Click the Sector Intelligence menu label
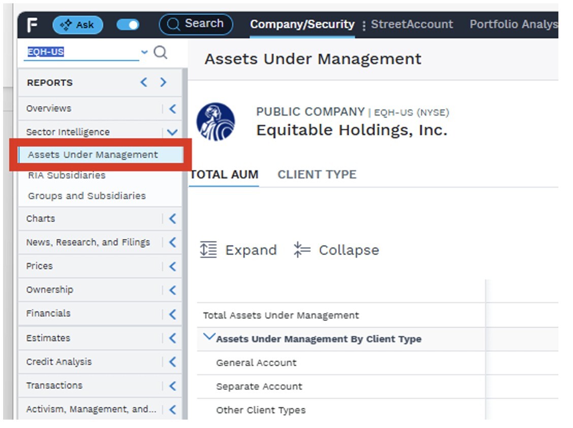This screenshot has height=428, width=573. (x=68, y=132)
